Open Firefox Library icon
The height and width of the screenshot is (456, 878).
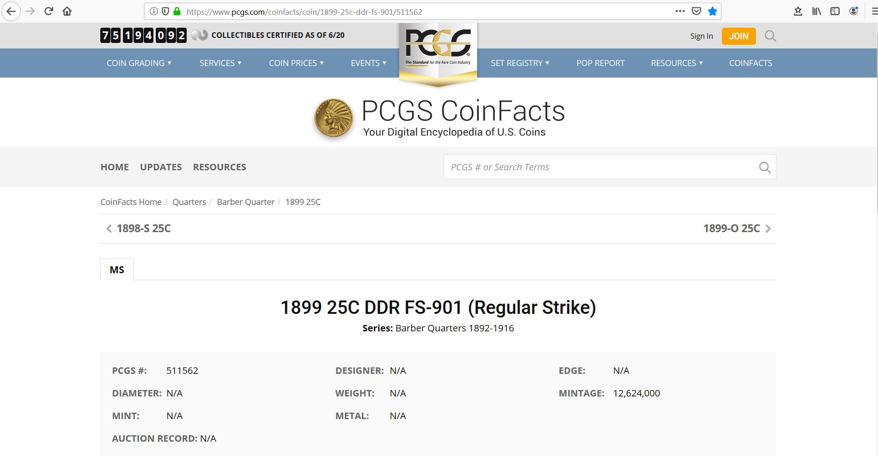(817, 12)
